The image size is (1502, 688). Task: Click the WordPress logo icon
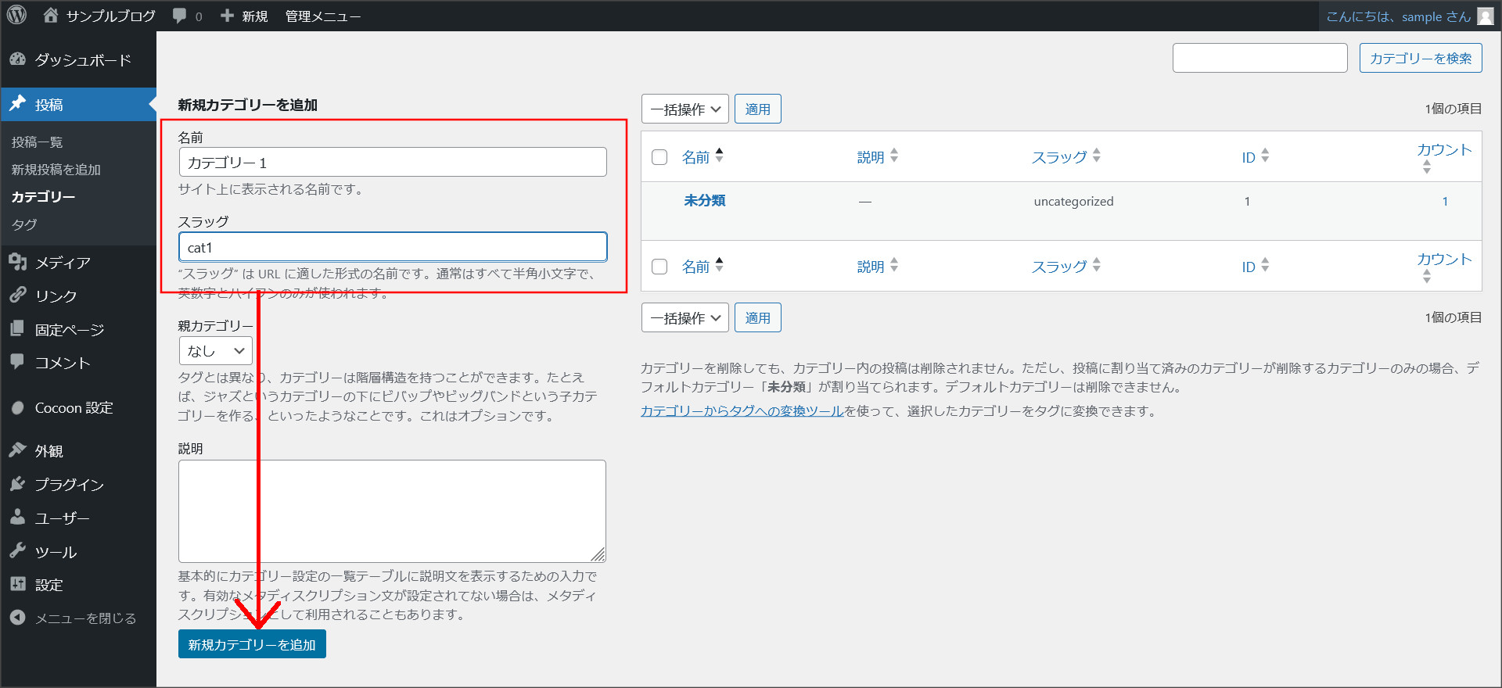pos(16,15)
